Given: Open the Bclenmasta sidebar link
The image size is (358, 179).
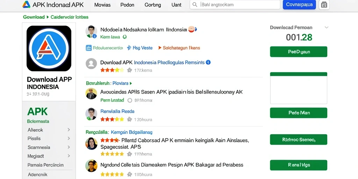Looking at the screenshot, I should (38, 121).
